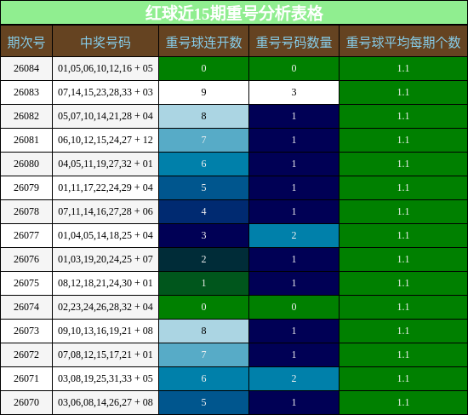The image size is (468, 415).
Task: Click the white cell showing 9 in row 26083
Action: click(203, 92)
